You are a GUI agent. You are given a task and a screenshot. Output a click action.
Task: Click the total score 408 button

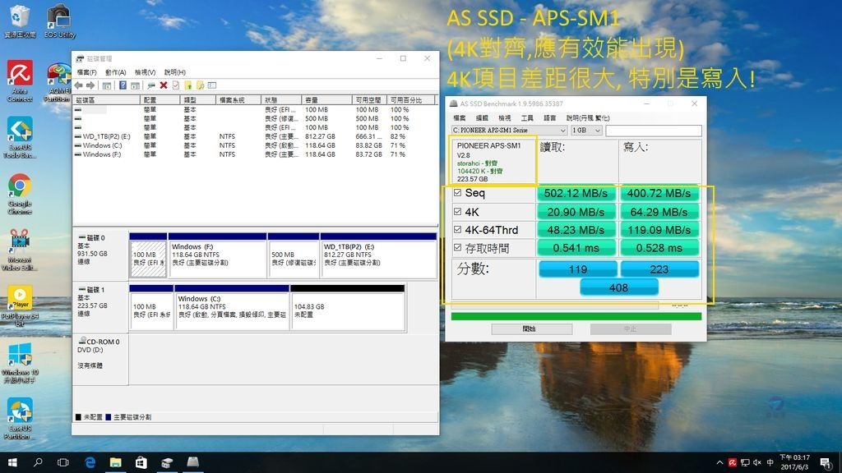[618, 287]
